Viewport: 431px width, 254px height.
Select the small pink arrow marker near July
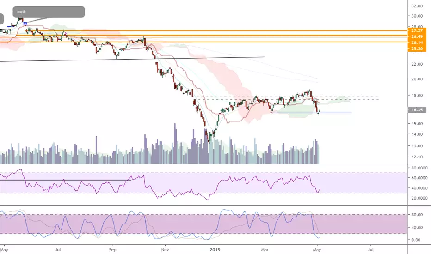pos(65,34)
